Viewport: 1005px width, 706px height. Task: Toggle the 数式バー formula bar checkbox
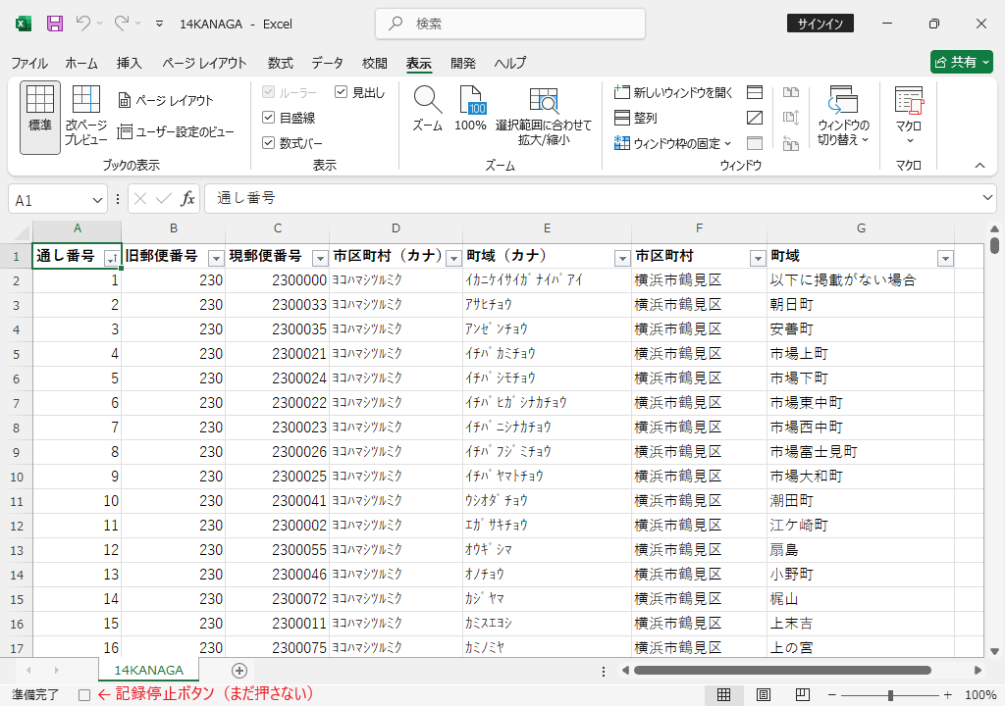point(269,143)
